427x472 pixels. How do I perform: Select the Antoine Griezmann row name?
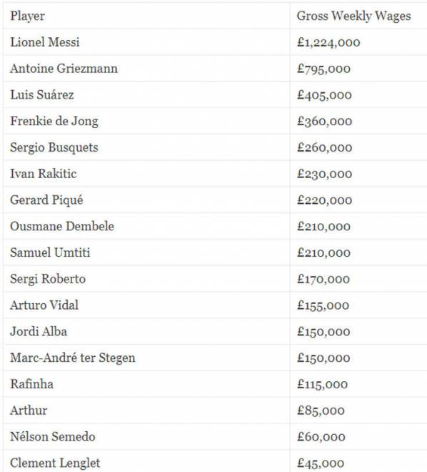pos(64,69)
